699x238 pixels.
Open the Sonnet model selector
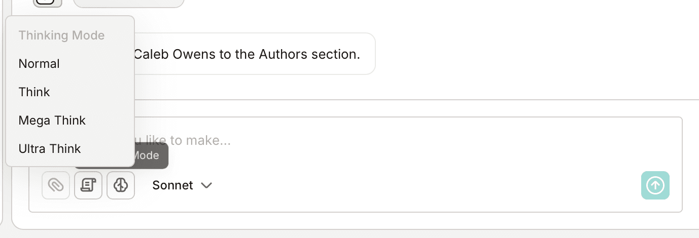[x=182, y=185]
